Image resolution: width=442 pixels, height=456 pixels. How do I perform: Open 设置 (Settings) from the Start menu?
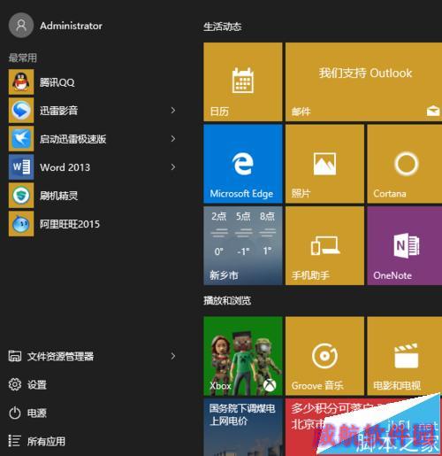pos(28,384)
